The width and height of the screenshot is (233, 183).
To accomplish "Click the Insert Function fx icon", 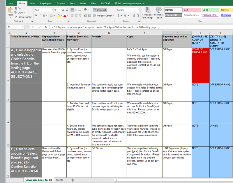I will pyautogui.click(x=46, y=27).
